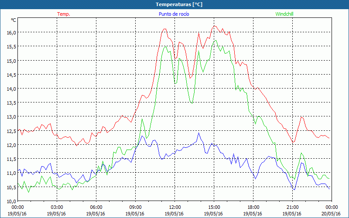Click the '15,0' y-axis value
349x218 pixels.
point(12,61)
